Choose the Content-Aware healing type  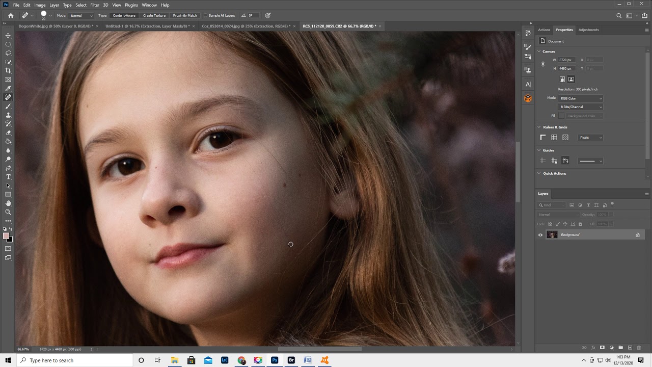point(124,15)
